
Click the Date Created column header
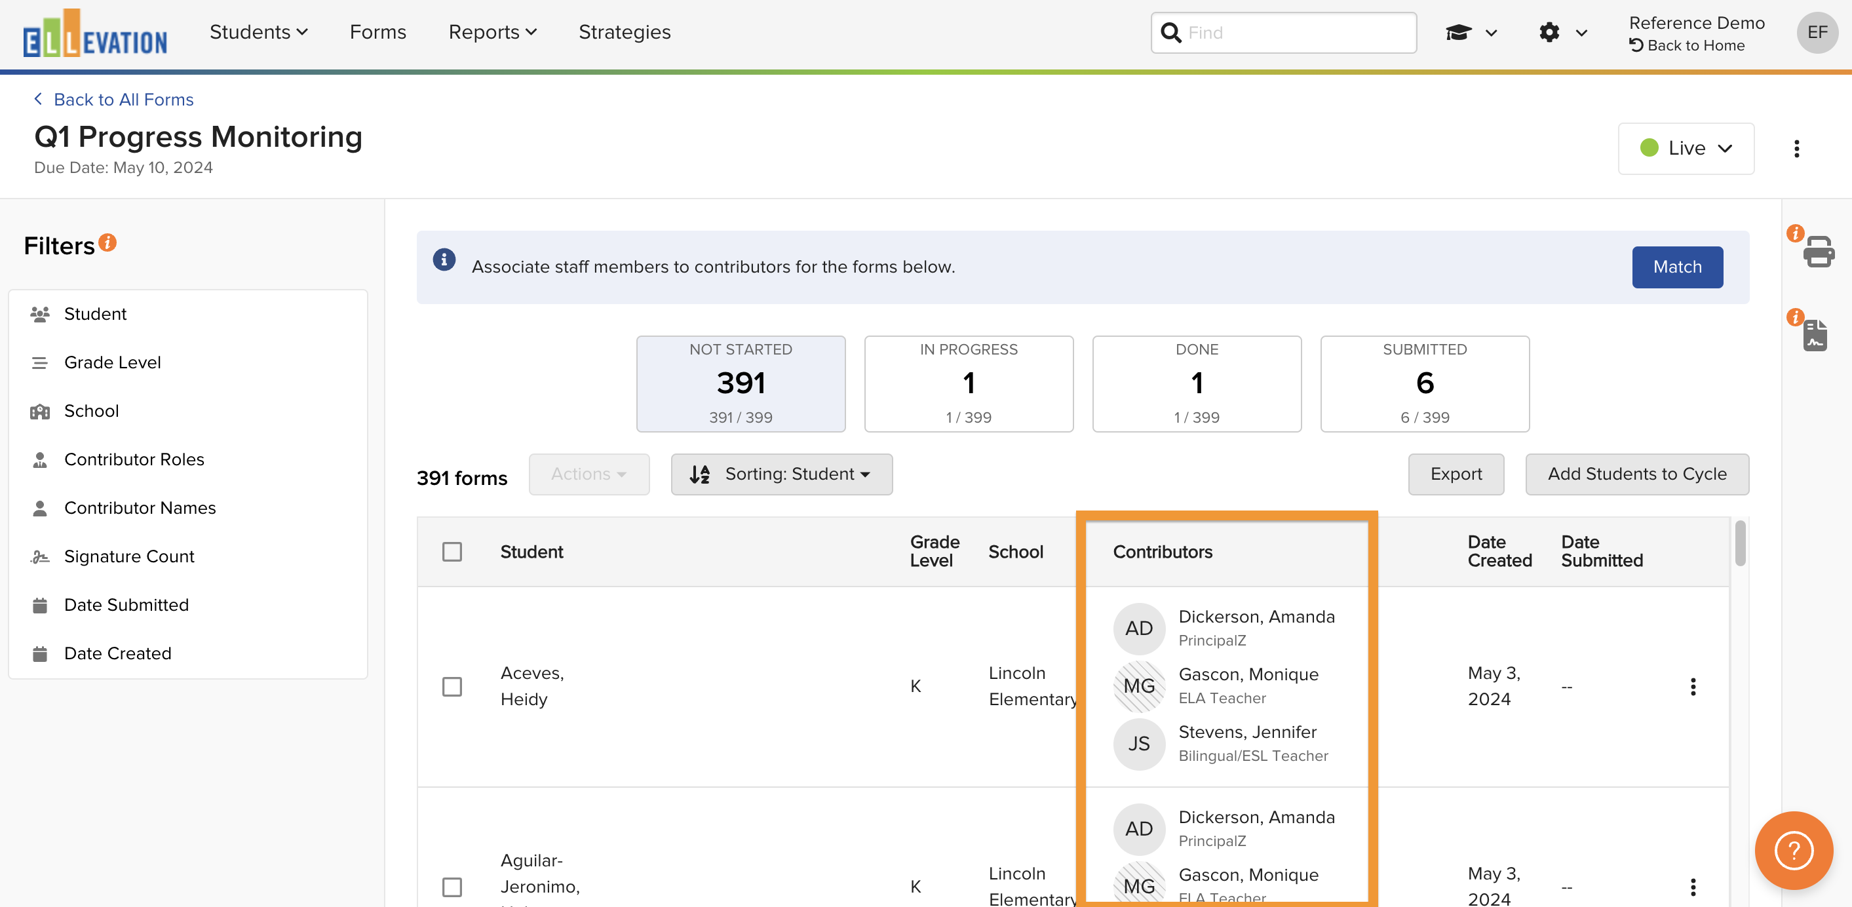pos(1499,552)
